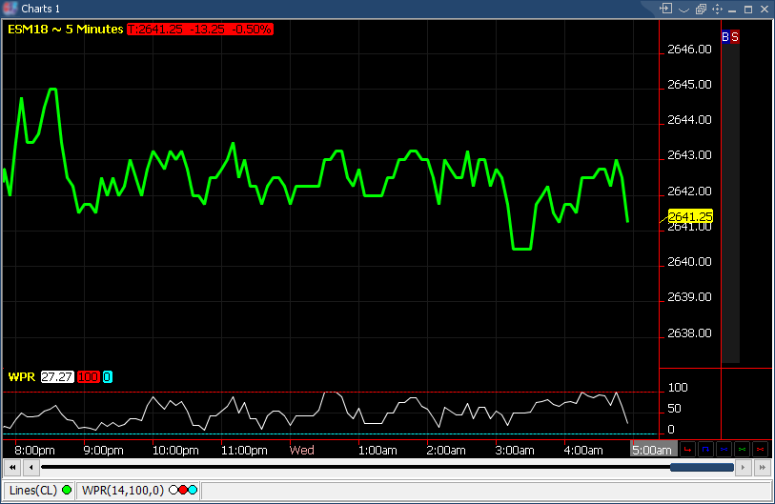The image size is (775, 504).
Task: Maximize the Charts 1 window
Action: (747, 10)
